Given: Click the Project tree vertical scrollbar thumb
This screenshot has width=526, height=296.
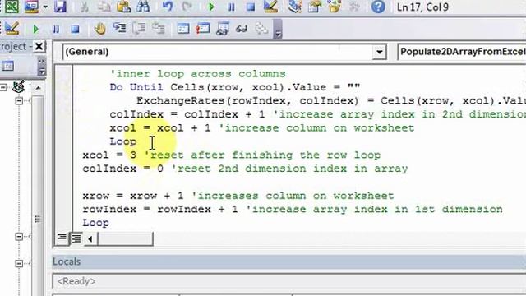Looking at the screenshot, I should pos(38,219).
